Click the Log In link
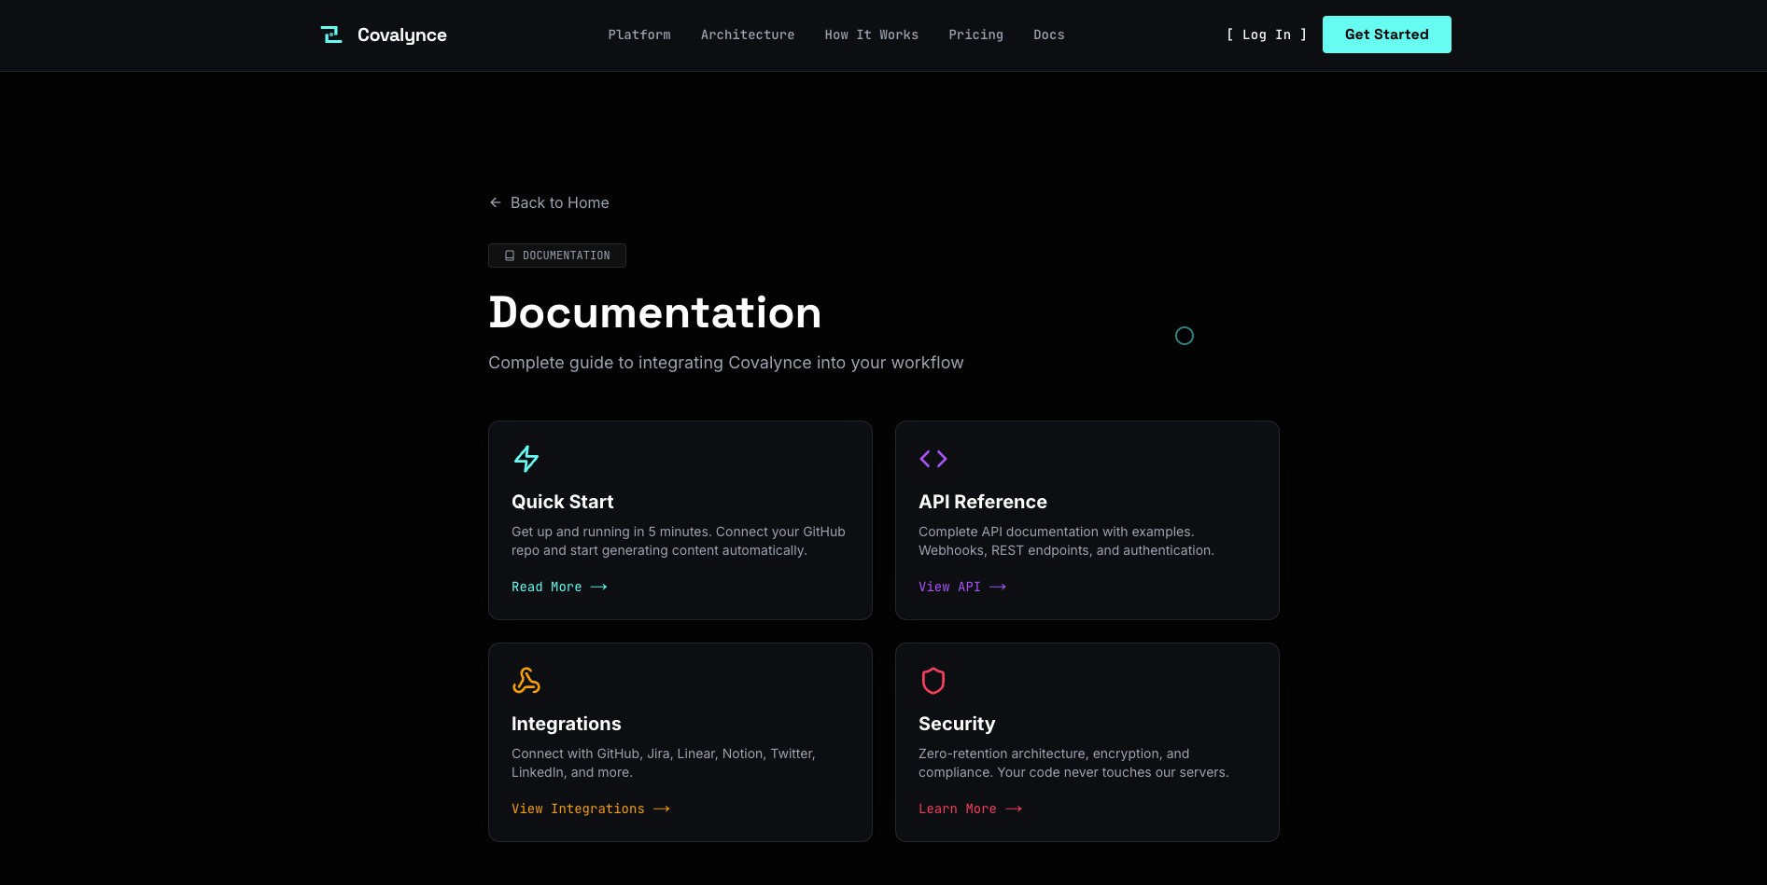Screen dimensions: 1767x885 (1267, 35)
